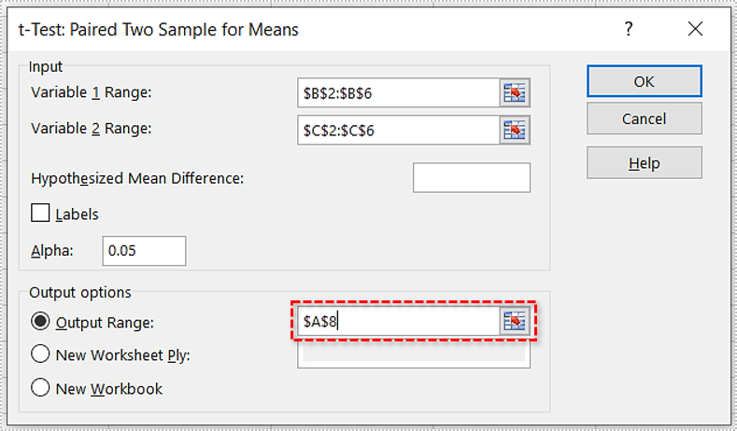
Task: Select the New Workbook radio button
Action: pyautogui.click(x=40, y=388)
